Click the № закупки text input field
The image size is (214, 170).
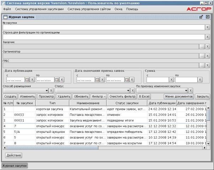(104, 27)
